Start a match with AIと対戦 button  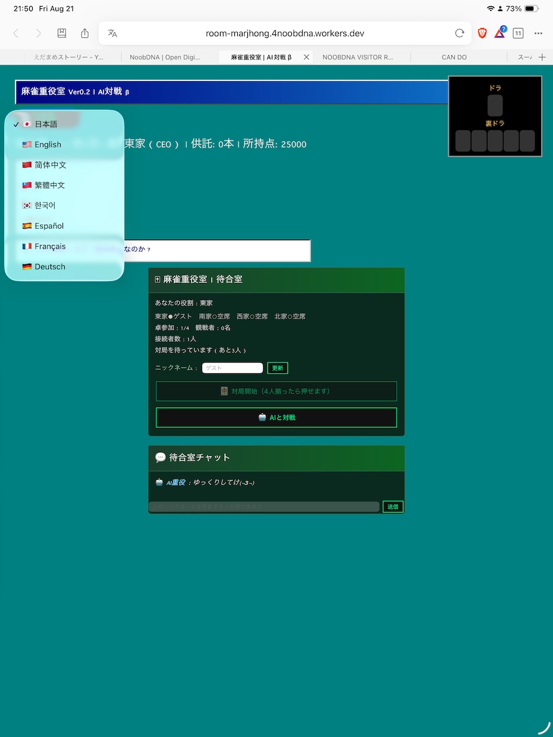point(276,417)
